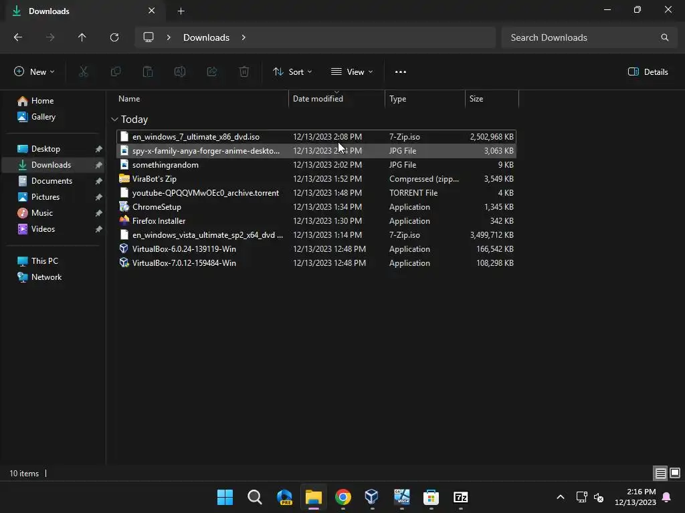The width and height of the screenshot is (685, 513).
Task: Collapse the Today group
Action: point(114,120)
